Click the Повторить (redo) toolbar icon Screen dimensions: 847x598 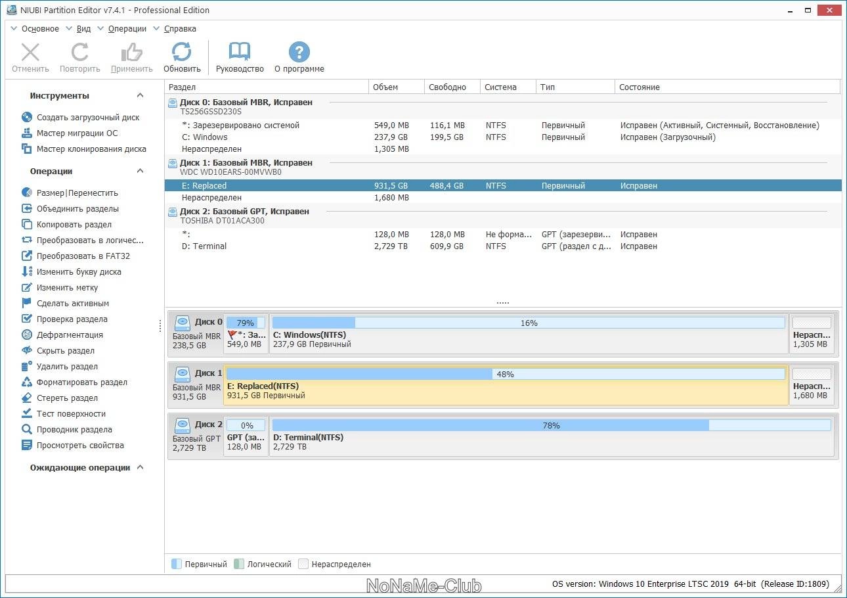pyautogui.click(x=80, y=53)
